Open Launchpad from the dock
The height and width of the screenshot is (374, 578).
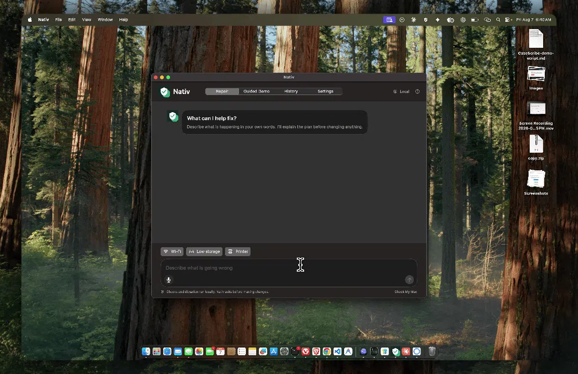point(156,352)
